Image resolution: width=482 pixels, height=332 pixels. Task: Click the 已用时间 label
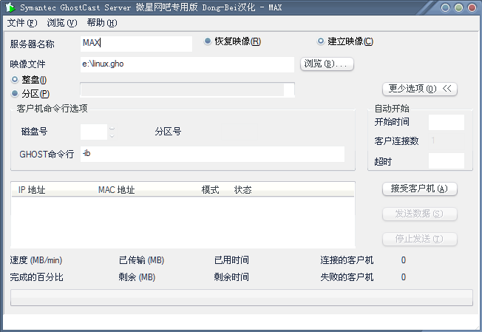click(231, 260)
